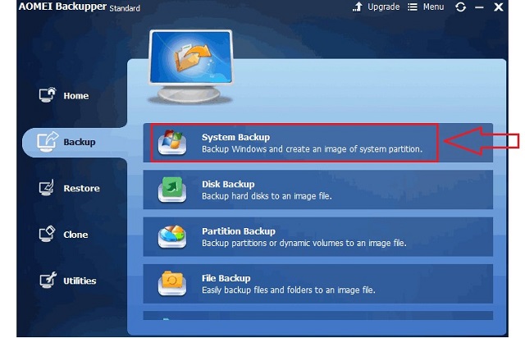
Task: Click the System Backup Windows flag icon
Action: [x=172, y=143]
